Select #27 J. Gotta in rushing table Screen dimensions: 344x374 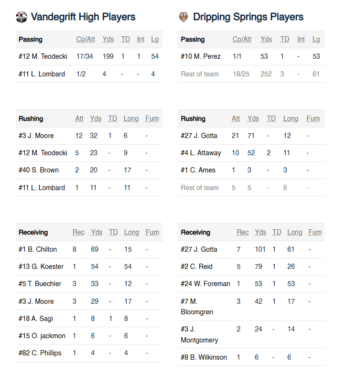pyautogui.click(x=199, y=136)
